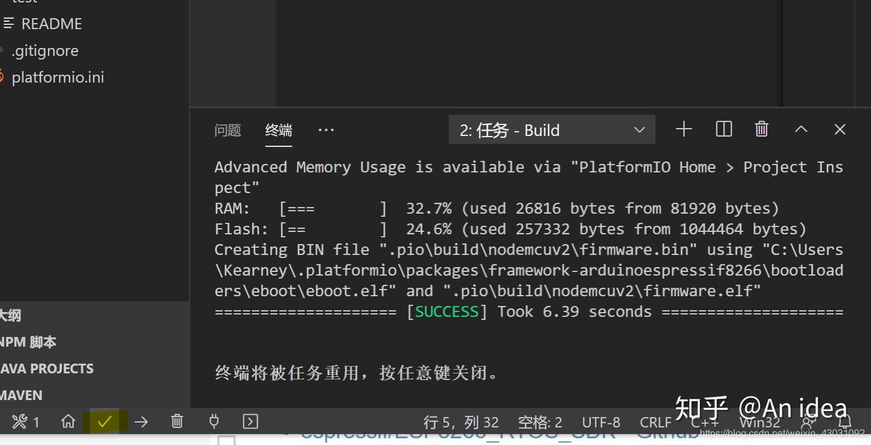Screen dimensions: 871x445
Task: Run PlatformIO Build via the checkmark icon
Action: pos(104,421)
